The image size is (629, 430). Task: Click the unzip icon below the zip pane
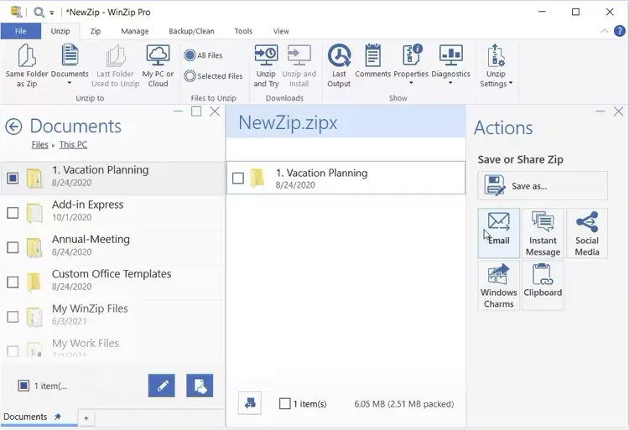[250, 403]
